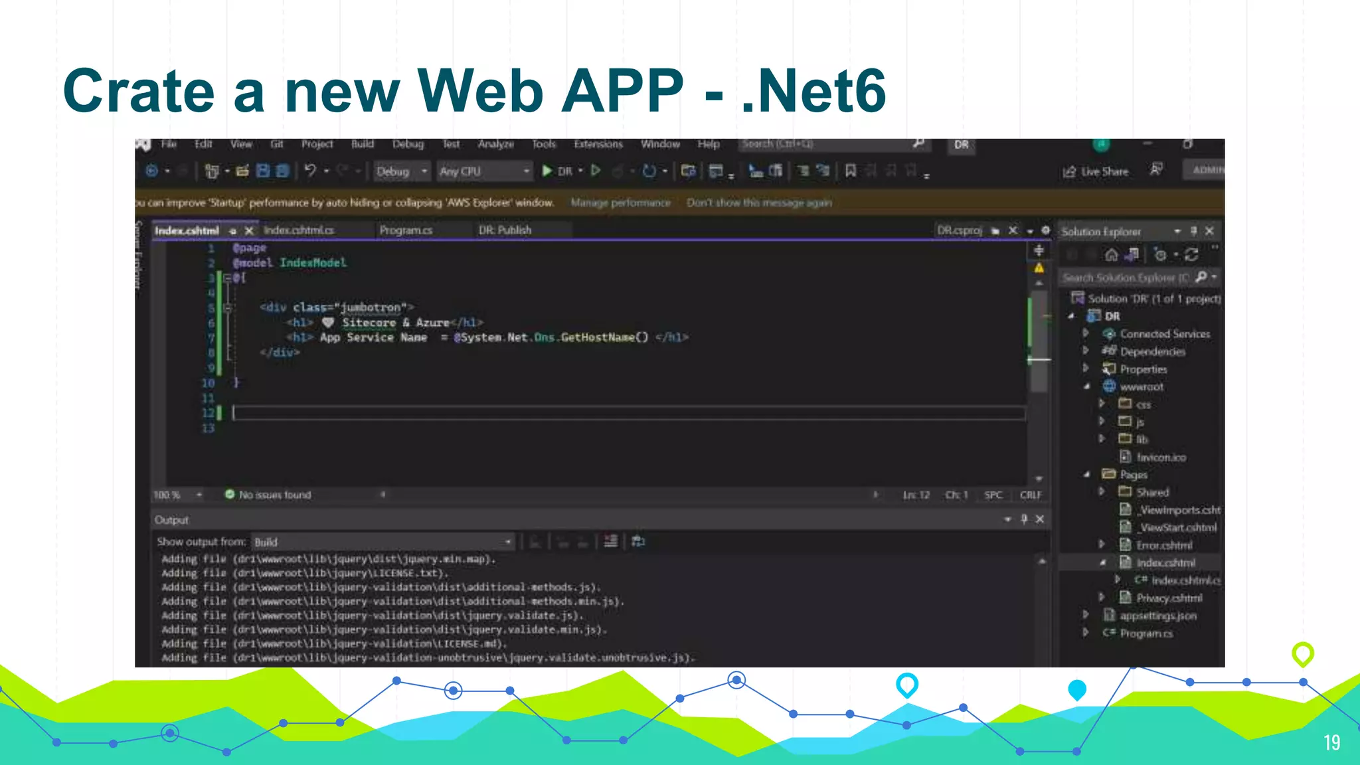
Task: Click Live Share button
Action: coord(1096,171)
